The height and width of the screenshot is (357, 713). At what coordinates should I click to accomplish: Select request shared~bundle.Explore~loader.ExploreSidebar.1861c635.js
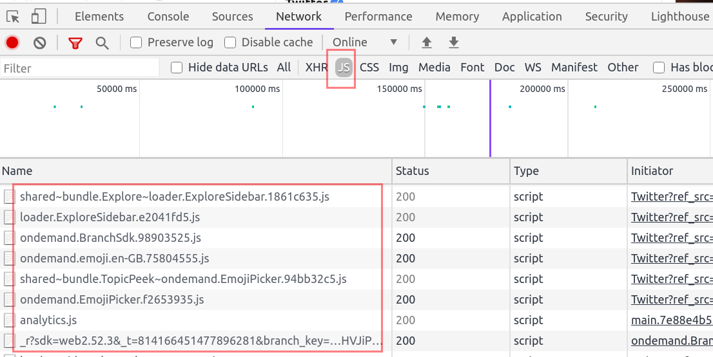pyautogui.click(x=175, y=197)
